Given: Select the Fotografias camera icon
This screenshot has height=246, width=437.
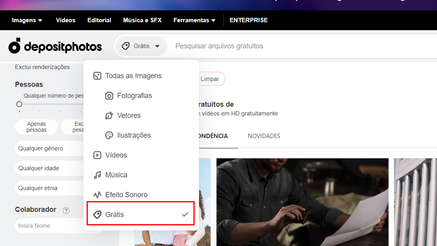Looking at the screenshot, I should [109, 95].
